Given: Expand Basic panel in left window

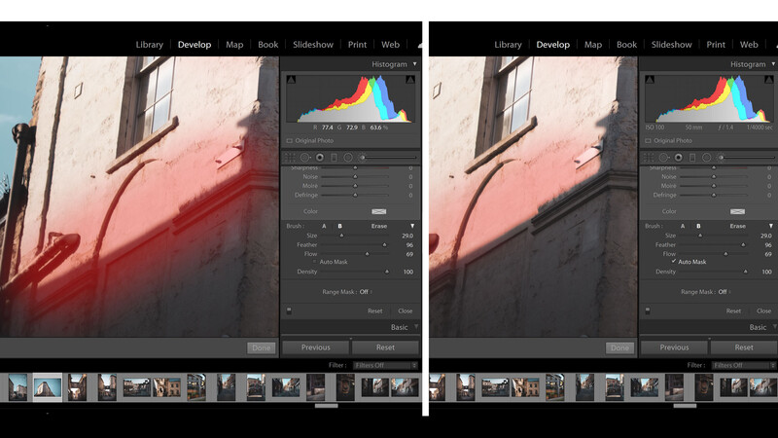Looking at the screenshot, I should pos(416,327).
